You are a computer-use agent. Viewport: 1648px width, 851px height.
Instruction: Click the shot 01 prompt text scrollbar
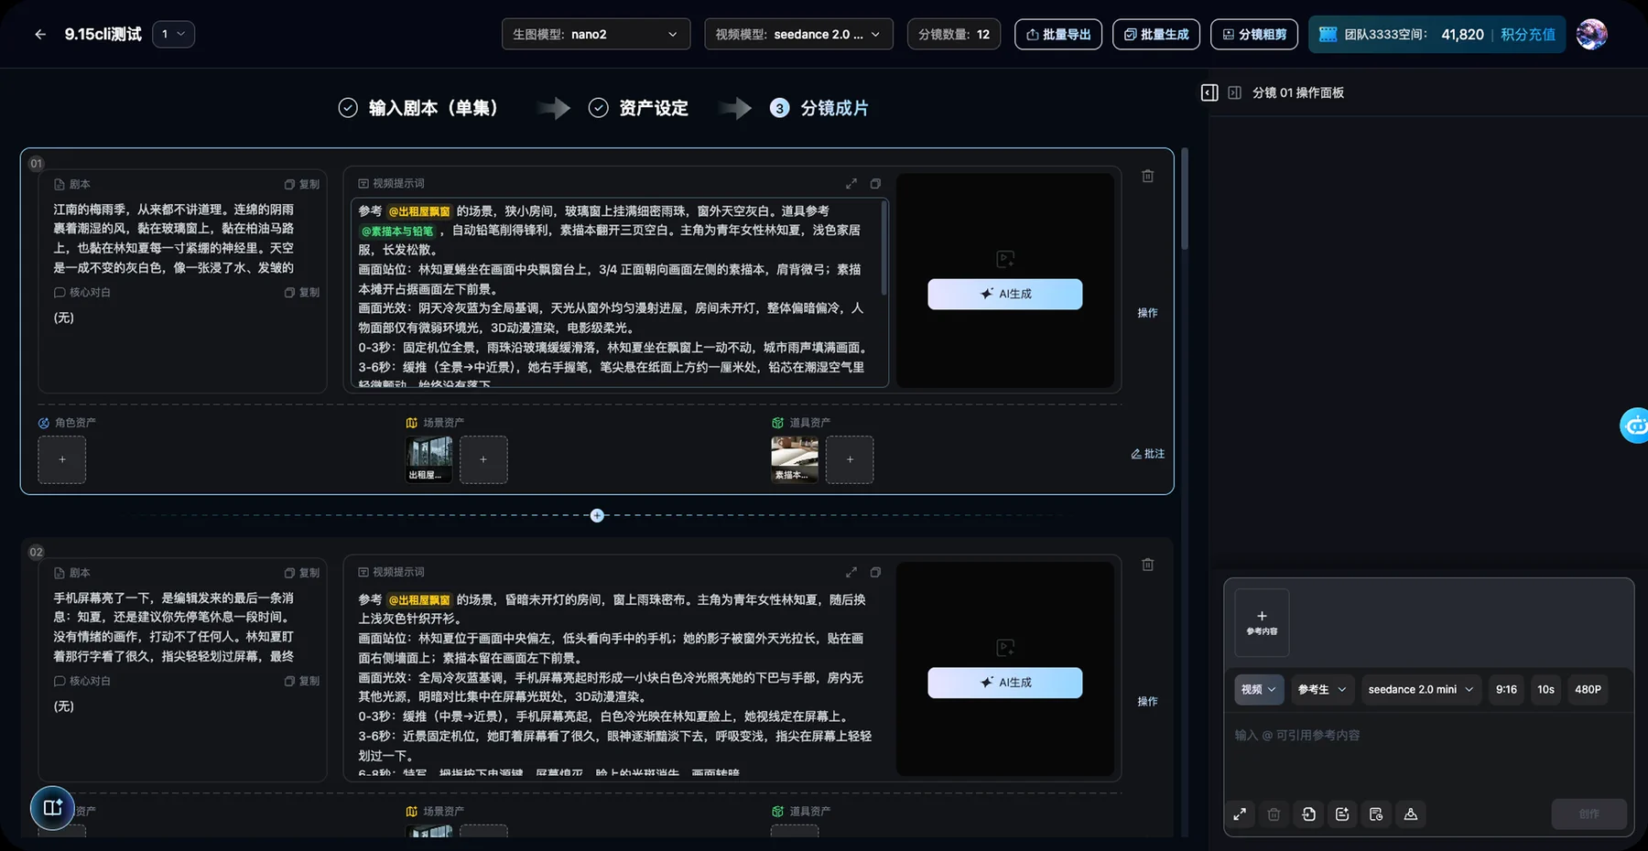pyautogui.click(x=884, y=247)
